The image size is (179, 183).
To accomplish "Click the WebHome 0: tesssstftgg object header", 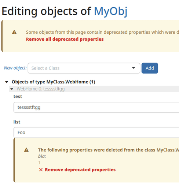I will pyautogui.click(x=94, y=89).
